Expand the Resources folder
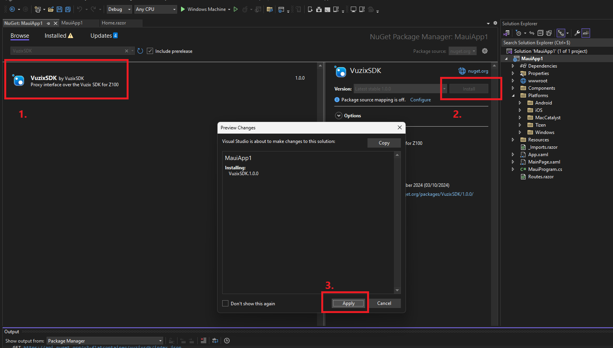The height and width of the screenshot is (348, 613). [x=513, y=140]
